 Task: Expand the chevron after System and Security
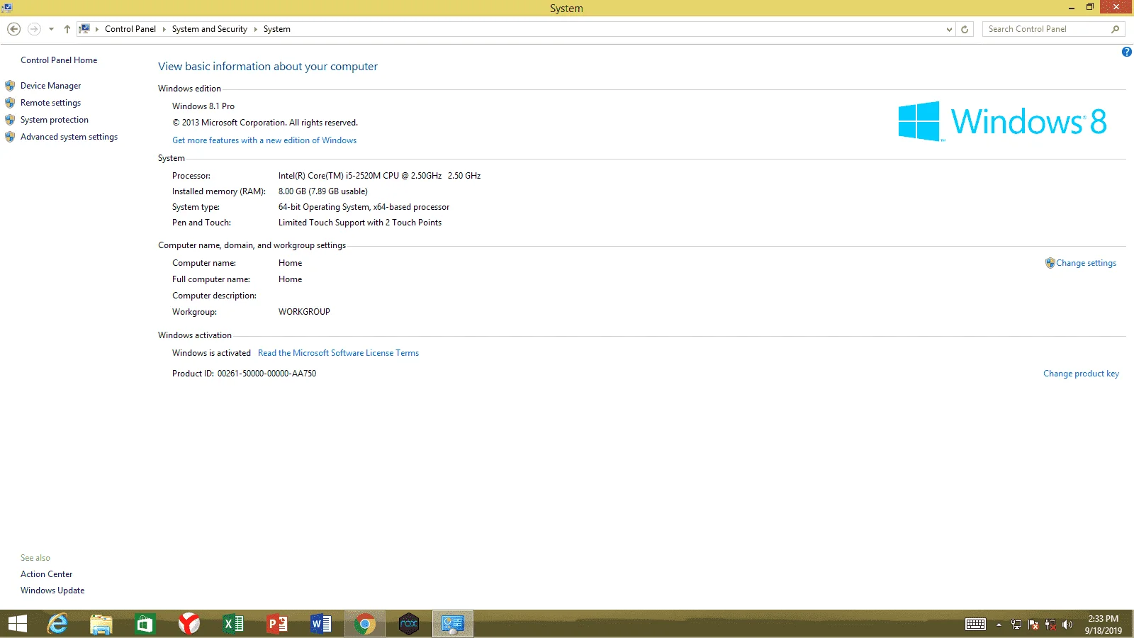(255, 29)
